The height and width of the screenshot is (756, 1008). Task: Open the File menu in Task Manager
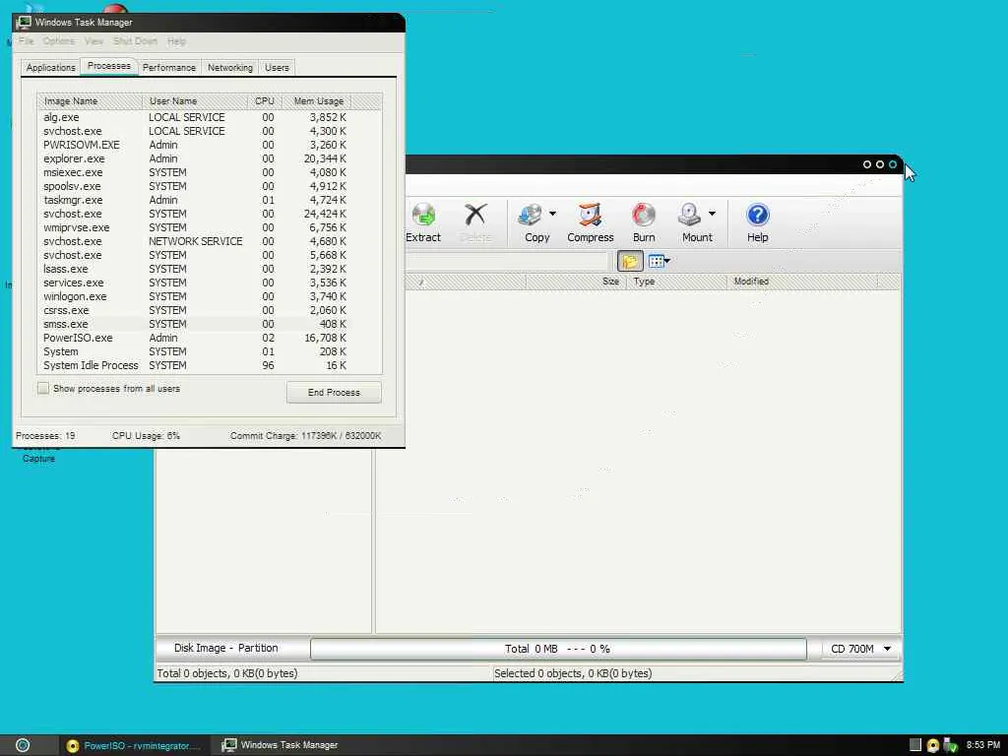click(x=27, y=41)
